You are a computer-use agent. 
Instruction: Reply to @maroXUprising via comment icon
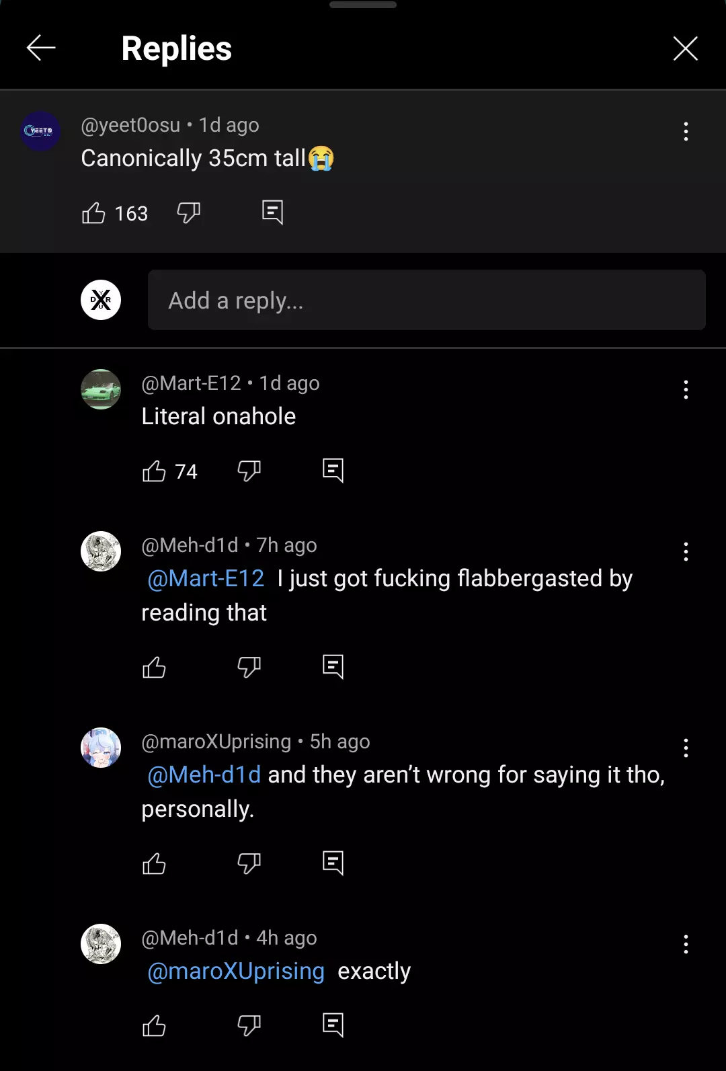(x=333, y=863)
